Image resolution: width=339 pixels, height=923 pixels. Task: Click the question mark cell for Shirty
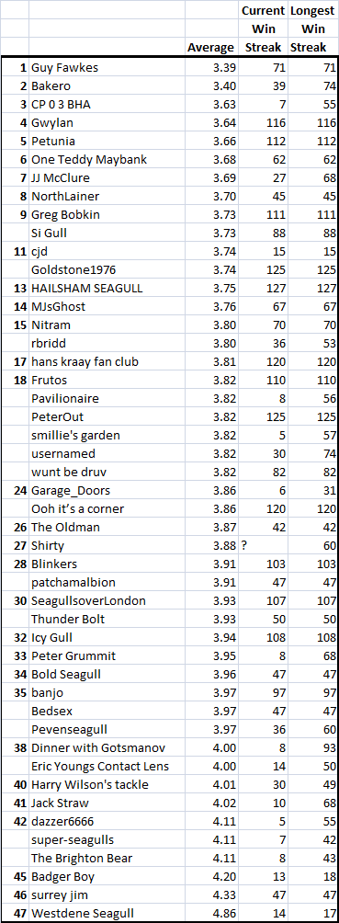click(262, 546)
